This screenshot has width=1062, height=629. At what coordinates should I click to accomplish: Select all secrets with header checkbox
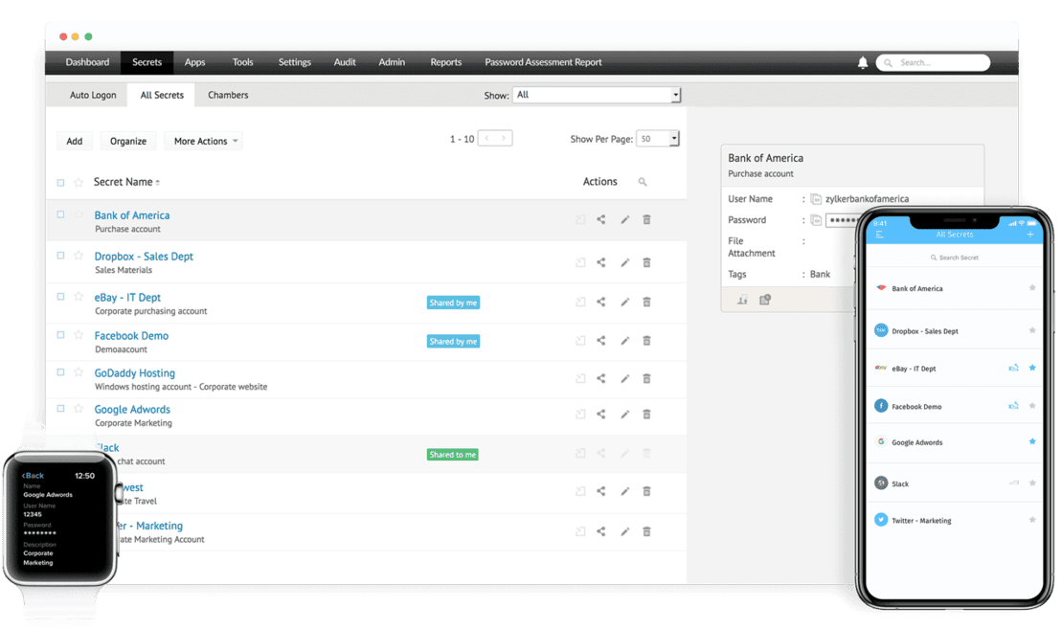(60, 183)
